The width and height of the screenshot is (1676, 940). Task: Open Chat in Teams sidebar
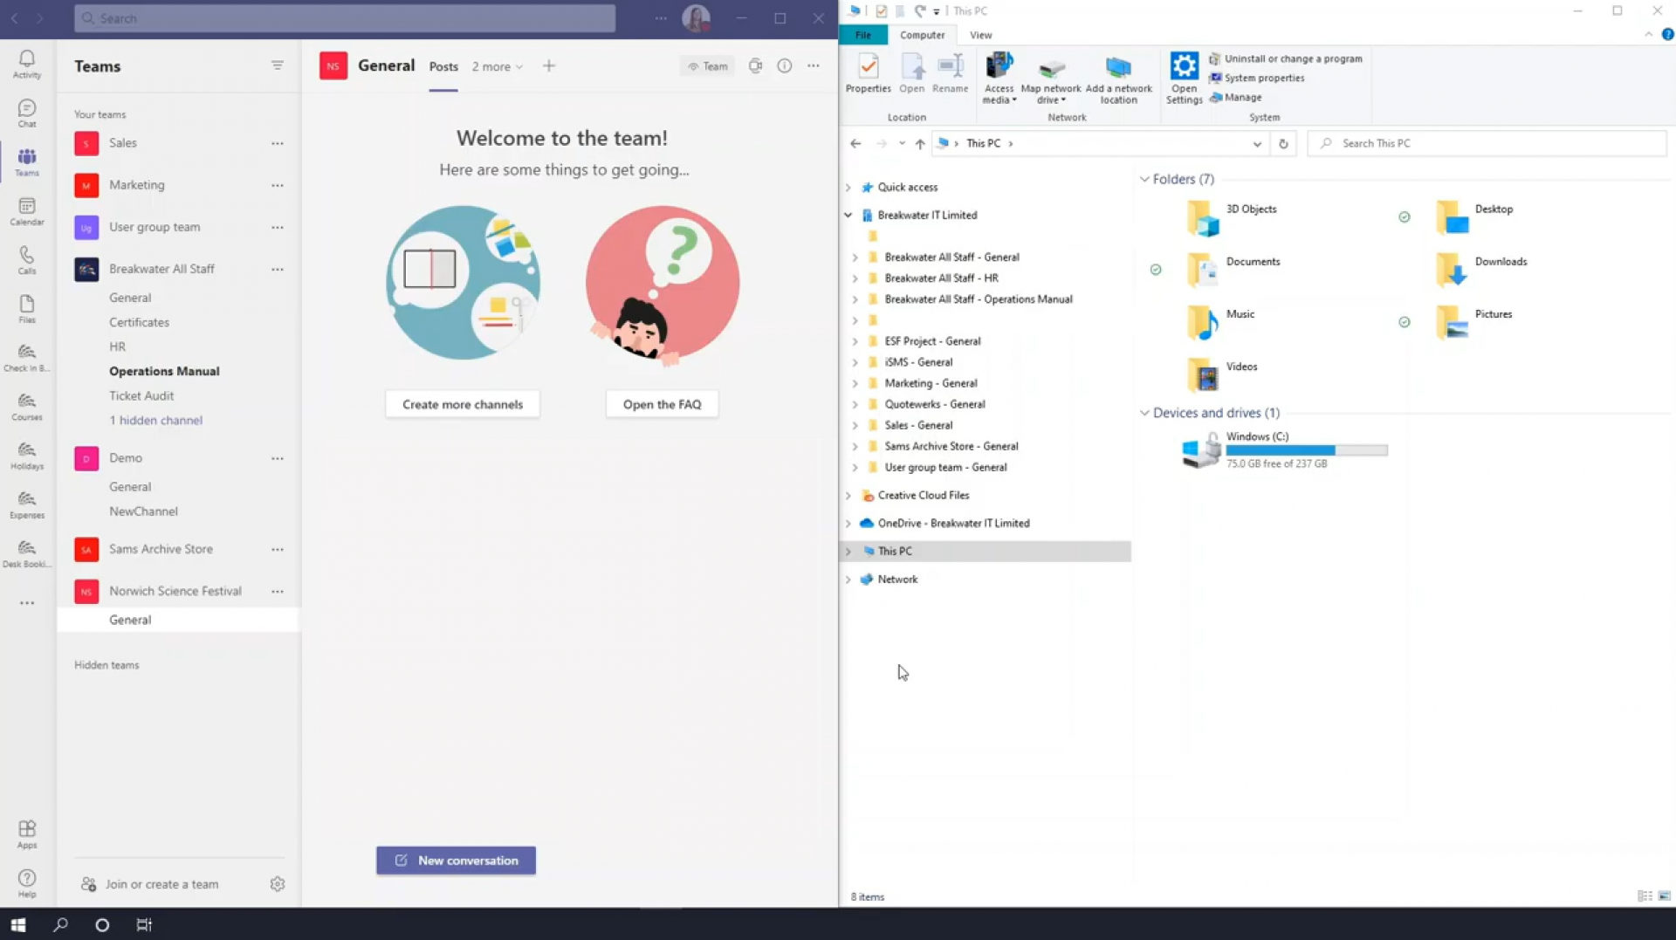point(27,113)
